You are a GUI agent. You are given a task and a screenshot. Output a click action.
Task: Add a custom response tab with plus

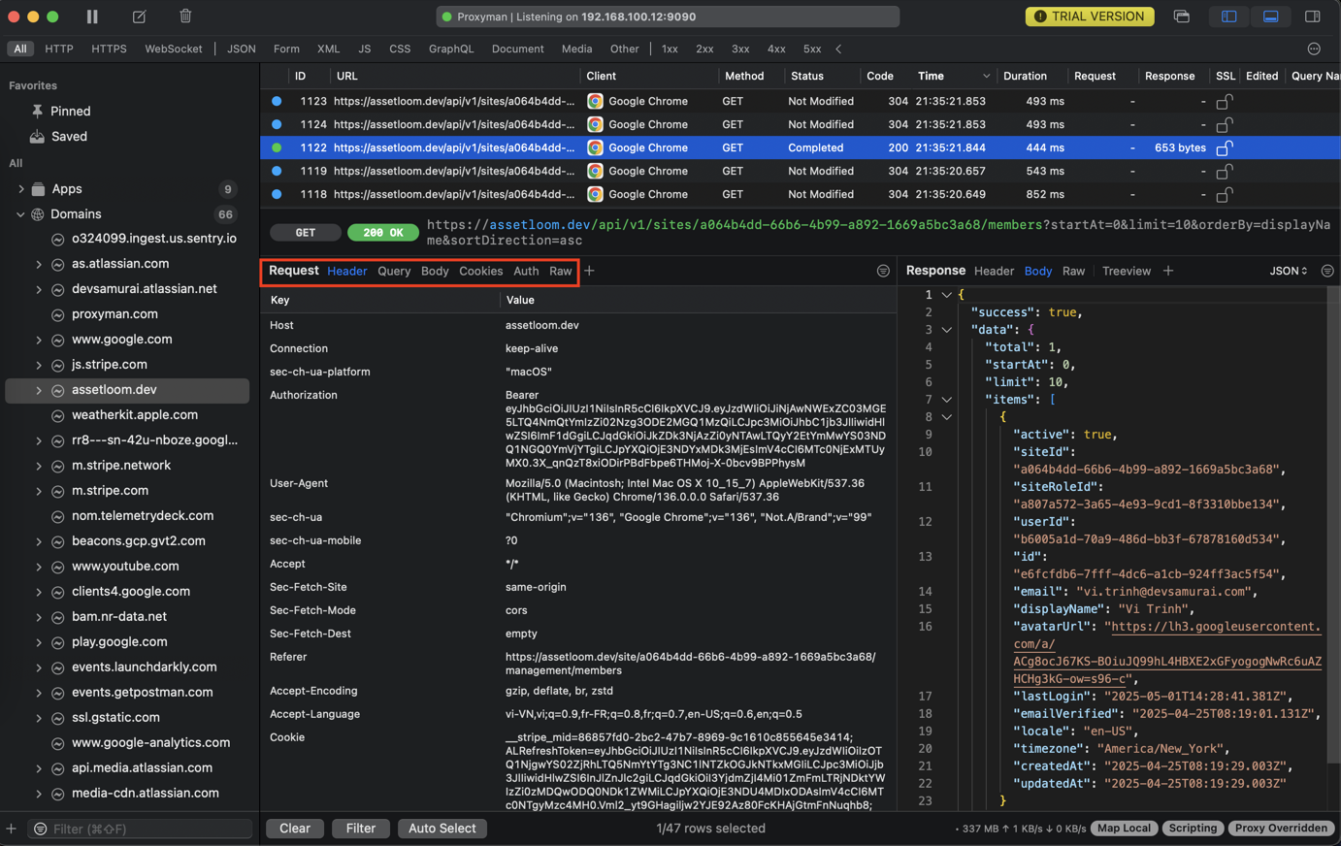coord(1168,272)
